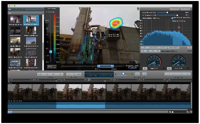Viewport: 200px width, 124px height.
Task: Expand the library panel header options
Action: click(43, 9)
